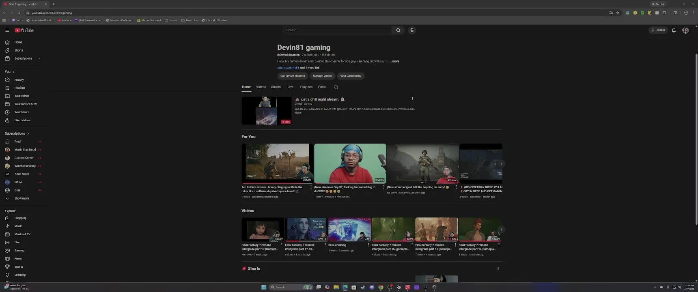The height and width of the screenshot is (292, 698).
Task: Advance Videos shelf with next arrow
Action: 501,230
